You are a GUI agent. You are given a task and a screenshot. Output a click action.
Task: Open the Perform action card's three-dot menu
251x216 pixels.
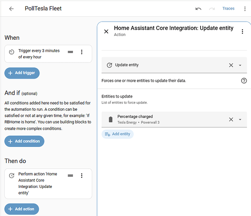pyautogui.click(x=82, y=175)
